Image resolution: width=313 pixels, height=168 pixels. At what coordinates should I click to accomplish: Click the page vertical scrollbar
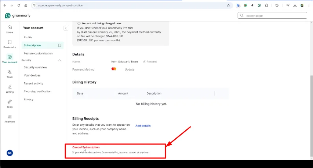point(312,116)
